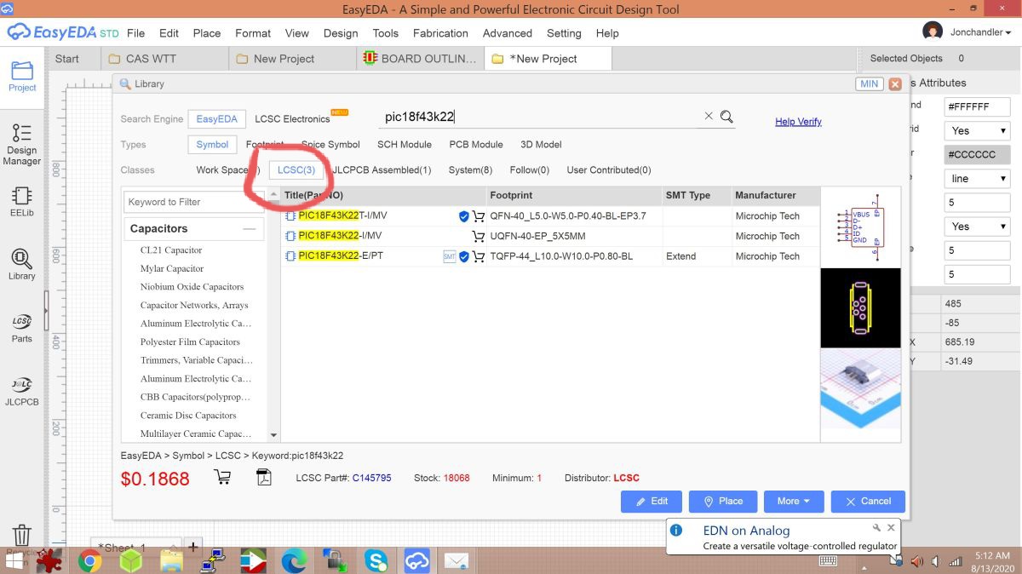Select the PCB Module type
Image resolution: width=1022 pixels, height=574 pixels.
click(476, 145)
